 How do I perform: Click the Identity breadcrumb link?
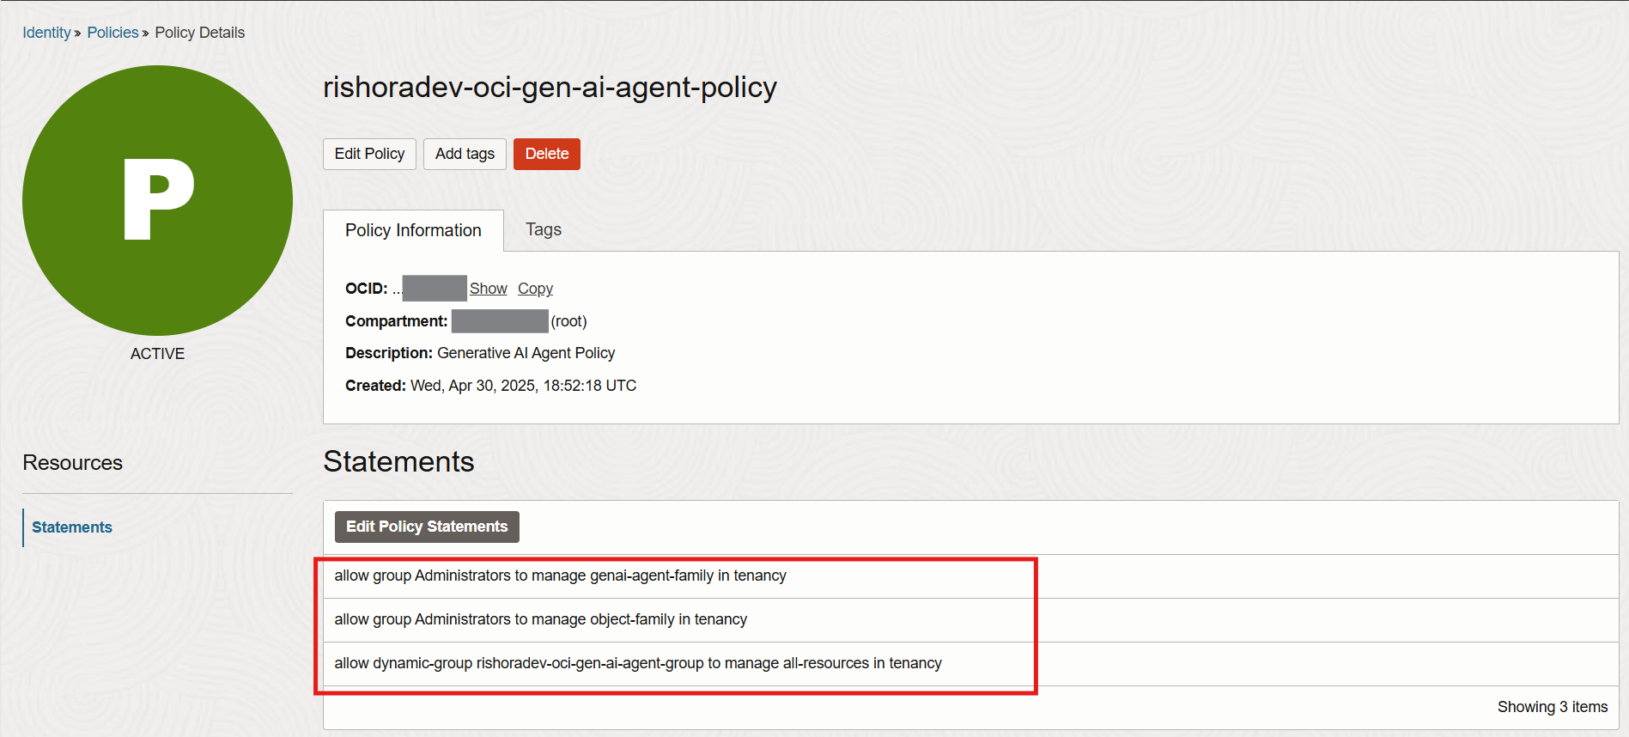pyautogui.click(x=46, y=32)
